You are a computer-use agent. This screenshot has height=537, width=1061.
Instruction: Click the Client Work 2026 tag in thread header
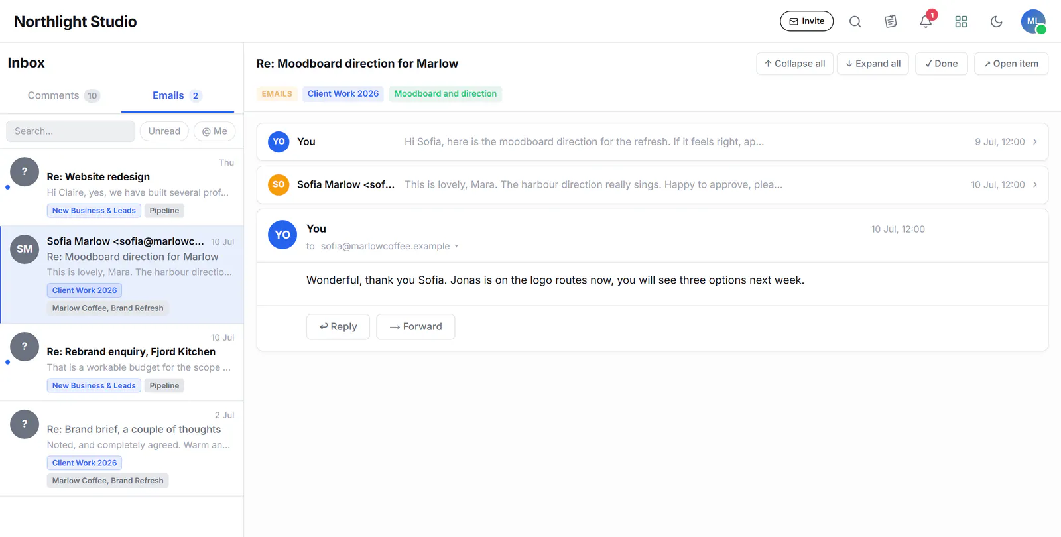(343, 94)
